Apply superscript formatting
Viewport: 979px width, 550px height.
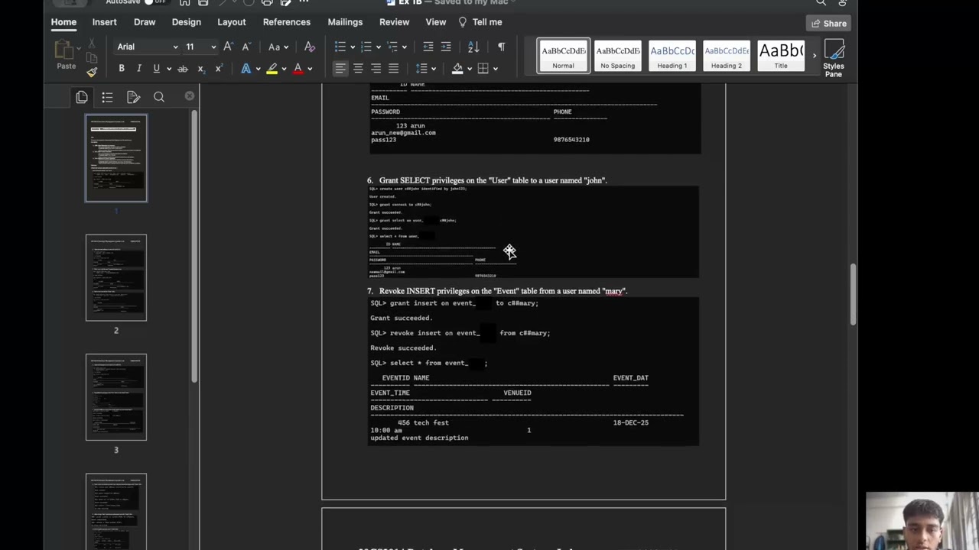[219, 69]
